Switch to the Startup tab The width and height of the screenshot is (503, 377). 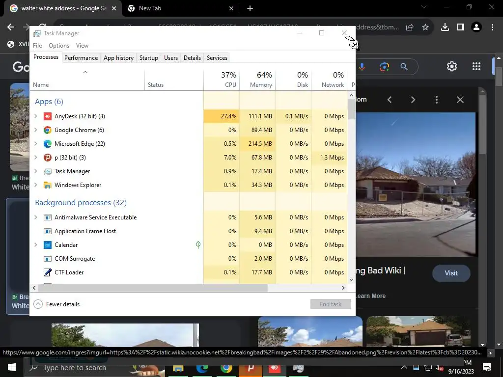coord(148,58)
